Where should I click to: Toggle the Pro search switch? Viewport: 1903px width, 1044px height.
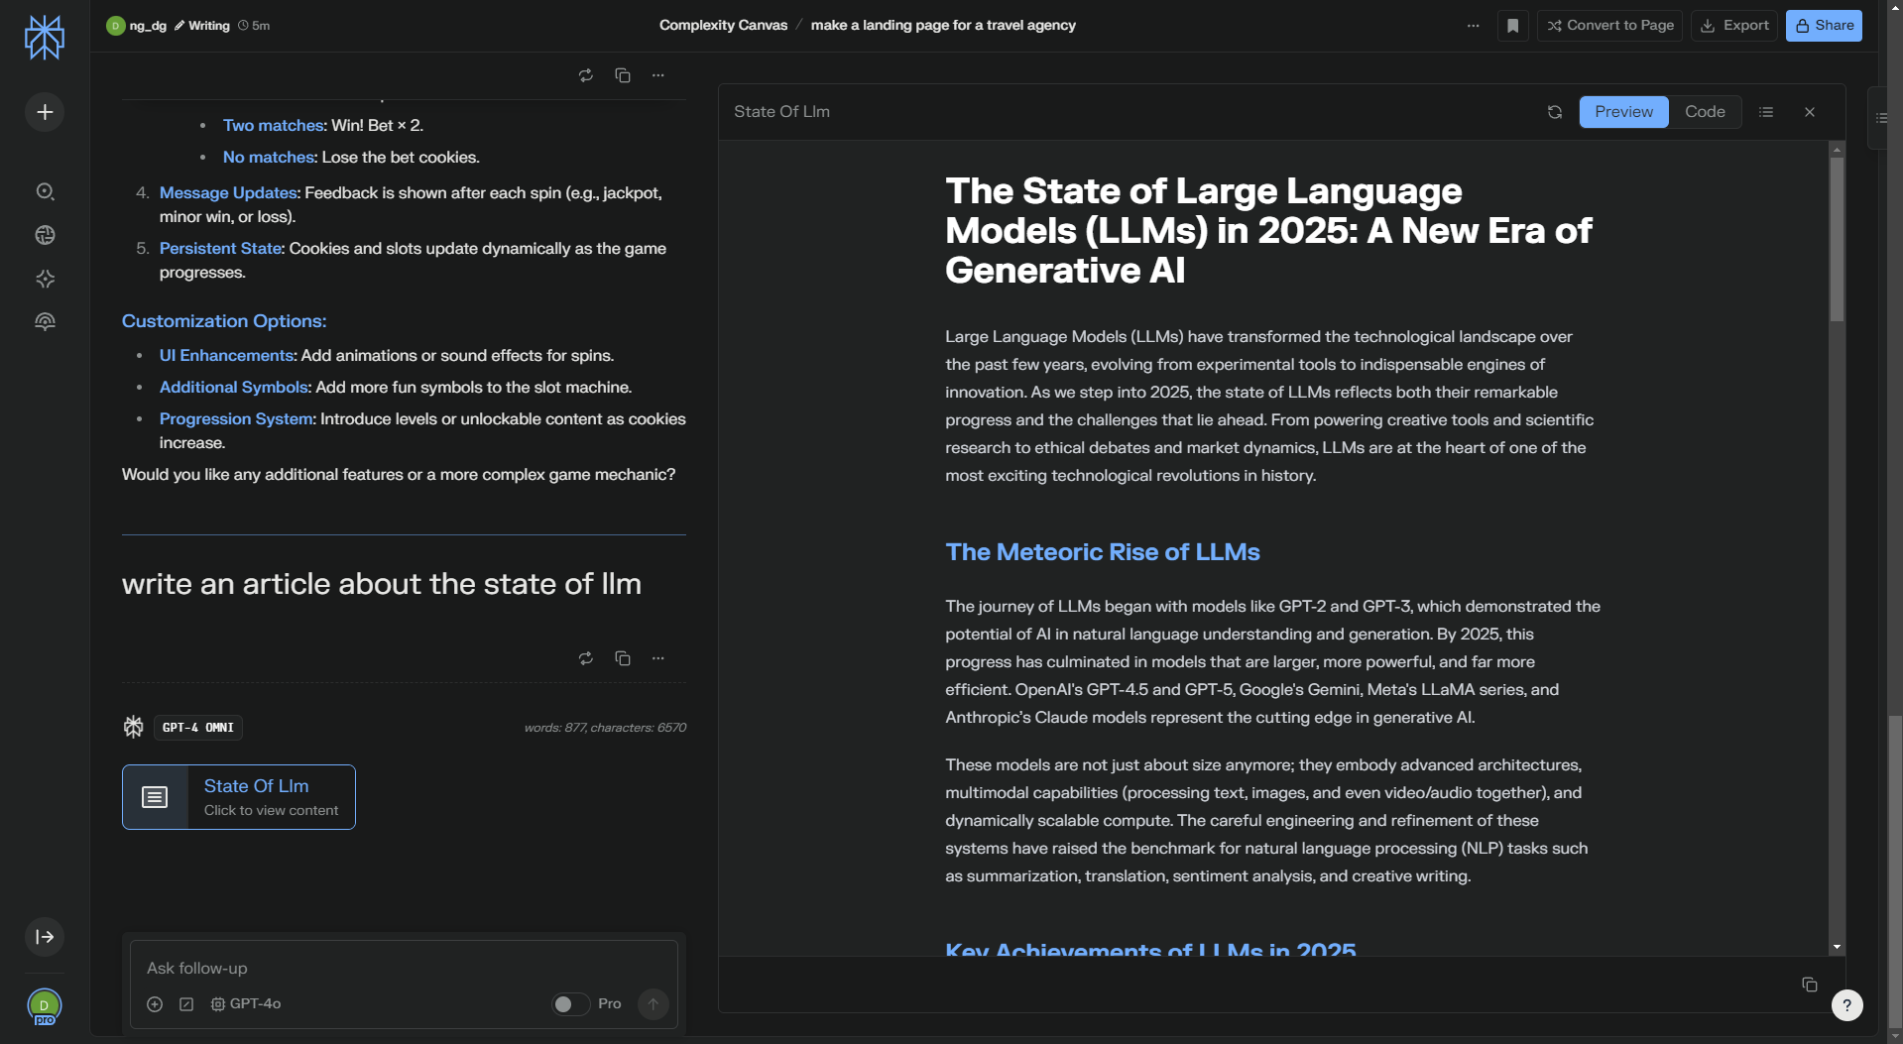(570, 1004)
